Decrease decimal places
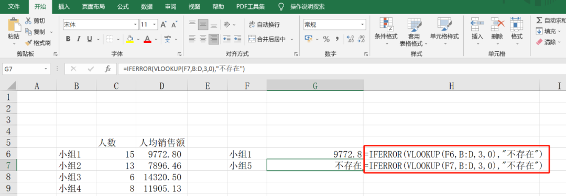Image resolution: width=566 pixels, height=196 pixels. pyautogui.click(x=361, y=39)
